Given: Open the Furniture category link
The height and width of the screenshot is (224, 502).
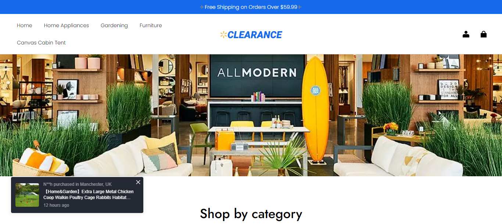Looking at the screenshot, I should click(x=151, y=25).
